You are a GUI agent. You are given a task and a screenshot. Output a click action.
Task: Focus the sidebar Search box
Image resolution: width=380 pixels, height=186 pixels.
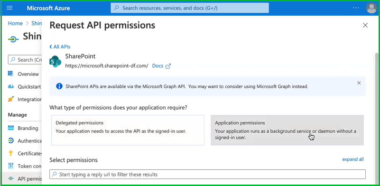point(25,60)
